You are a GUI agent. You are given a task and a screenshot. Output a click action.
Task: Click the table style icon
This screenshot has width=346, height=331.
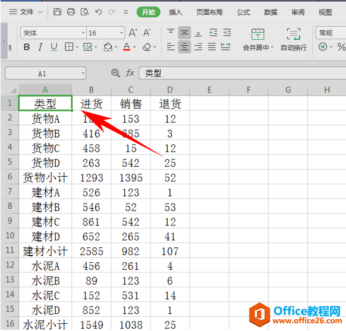click(87, 47)
